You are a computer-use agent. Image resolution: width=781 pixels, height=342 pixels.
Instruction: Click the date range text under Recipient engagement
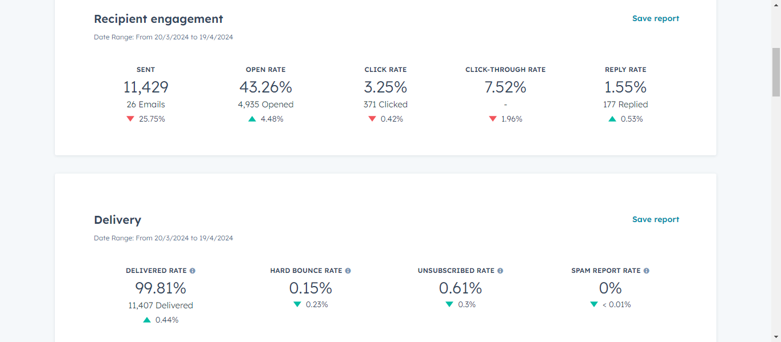(x=164, y=37)
